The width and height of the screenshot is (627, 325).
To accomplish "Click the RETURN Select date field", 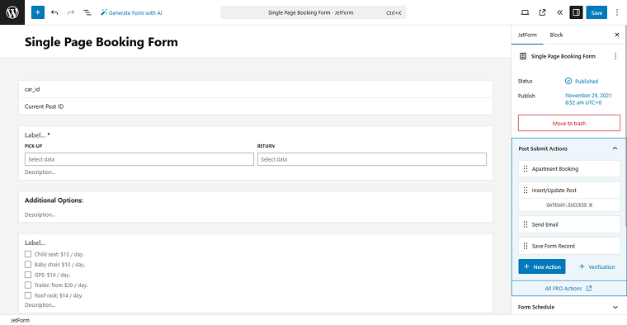I will pos(372,159).
